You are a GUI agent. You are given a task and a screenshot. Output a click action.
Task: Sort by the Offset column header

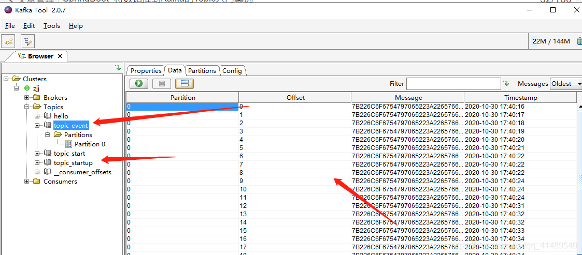(x=295, y=97)
